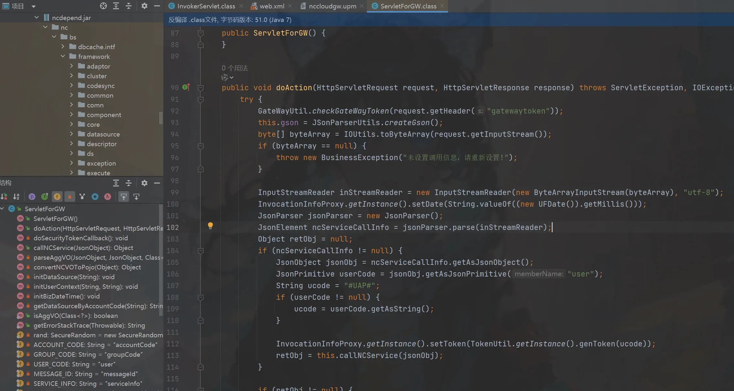This screenshot has width=734, height=391.
Task: Click Show Anonymous Classes blue icon
Action: click(95, 197)
